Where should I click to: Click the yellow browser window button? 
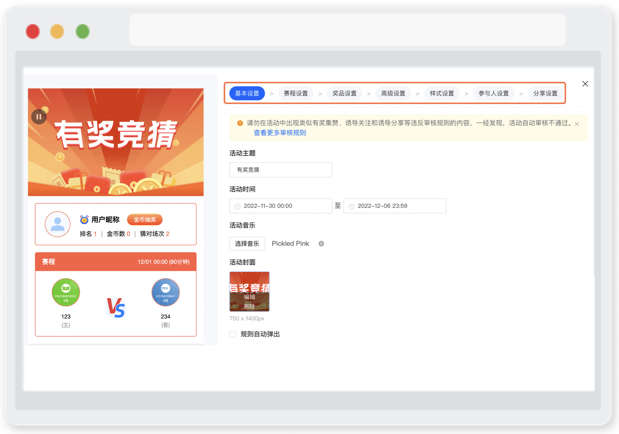pos(57,32)
